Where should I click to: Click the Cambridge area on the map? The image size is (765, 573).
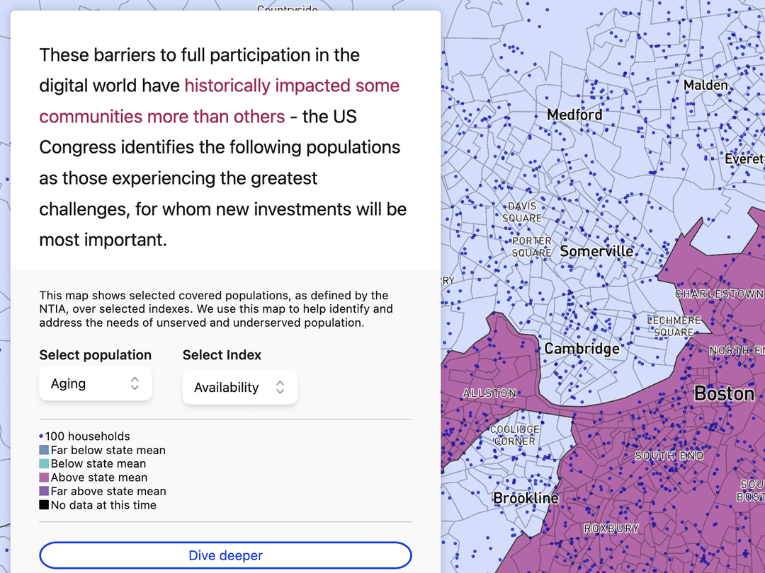(x=582, y=348)
